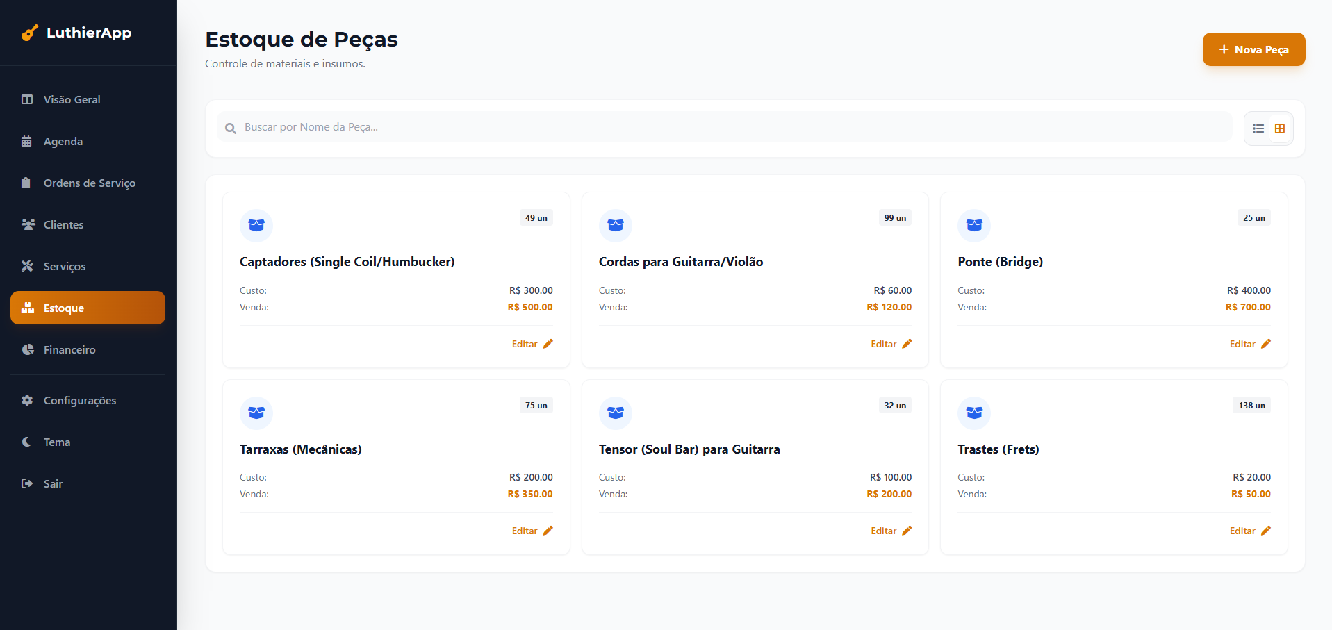Click the box icon on Captadores card
The height and width of the screenshot is (630, 1332).
pyautogui.click(x=256, y=225)
